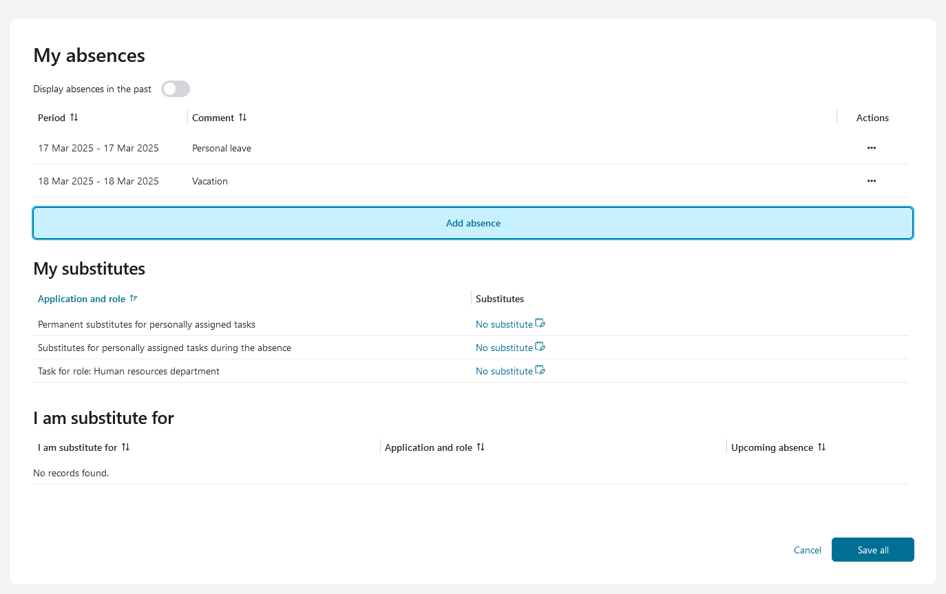Edit substitute icon for absence-period personal tasks row
This screenshot has width=946, height=594.
click(x=540, y=347)
